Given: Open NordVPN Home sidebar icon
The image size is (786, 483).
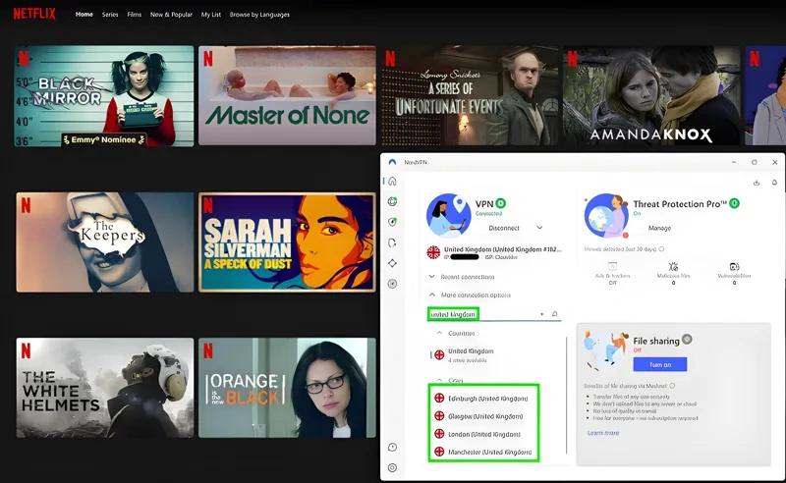Looking at the screenshot, I should (392, 181).
